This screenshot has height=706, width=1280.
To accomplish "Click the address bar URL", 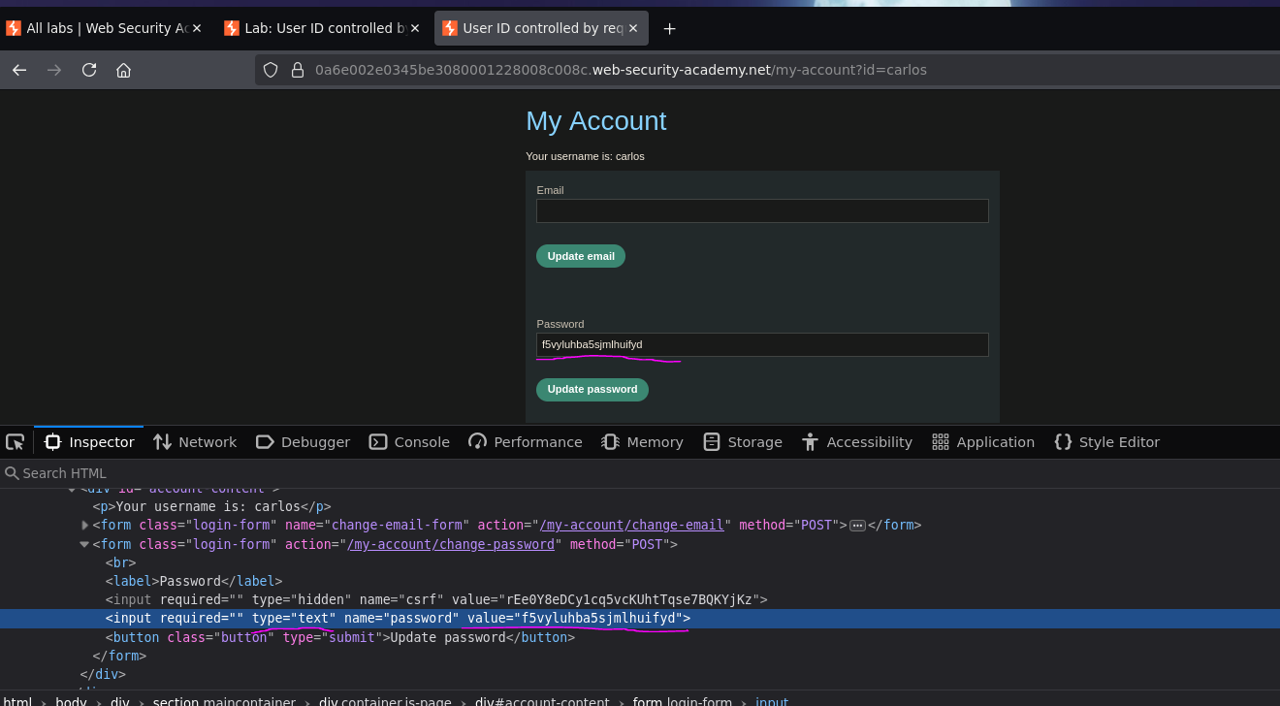I will coord(621,70).
